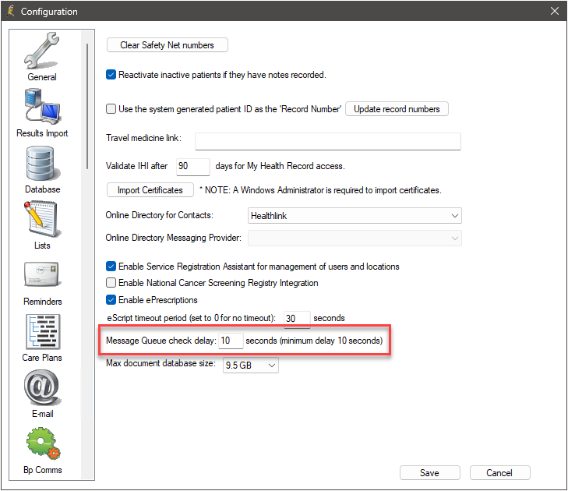Open the Results Import computers icon
The width and height of the screenshot is (568, 491).
tap(42, 107)
